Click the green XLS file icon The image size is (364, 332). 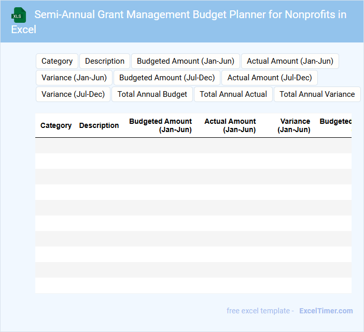19,16
